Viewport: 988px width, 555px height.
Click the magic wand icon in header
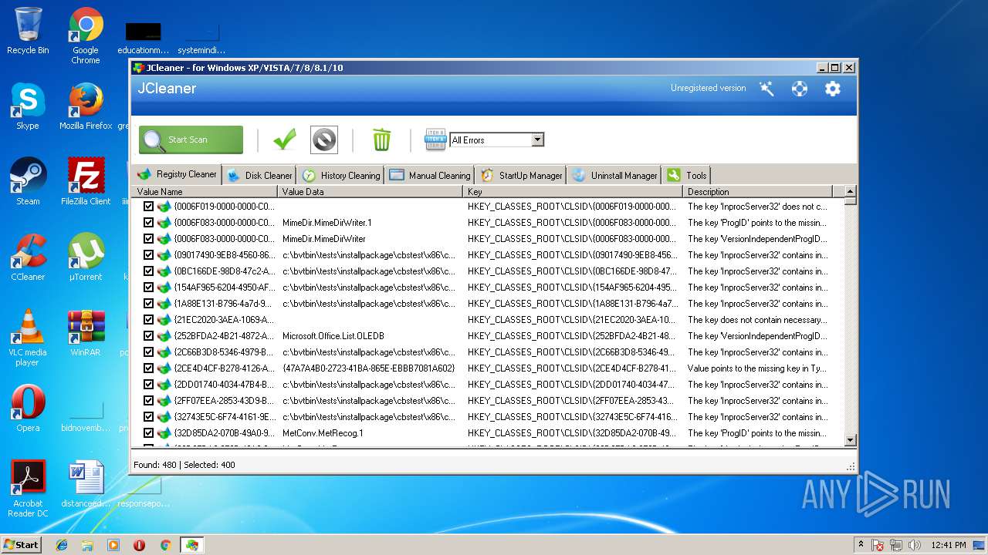click(x=766, y=89)
